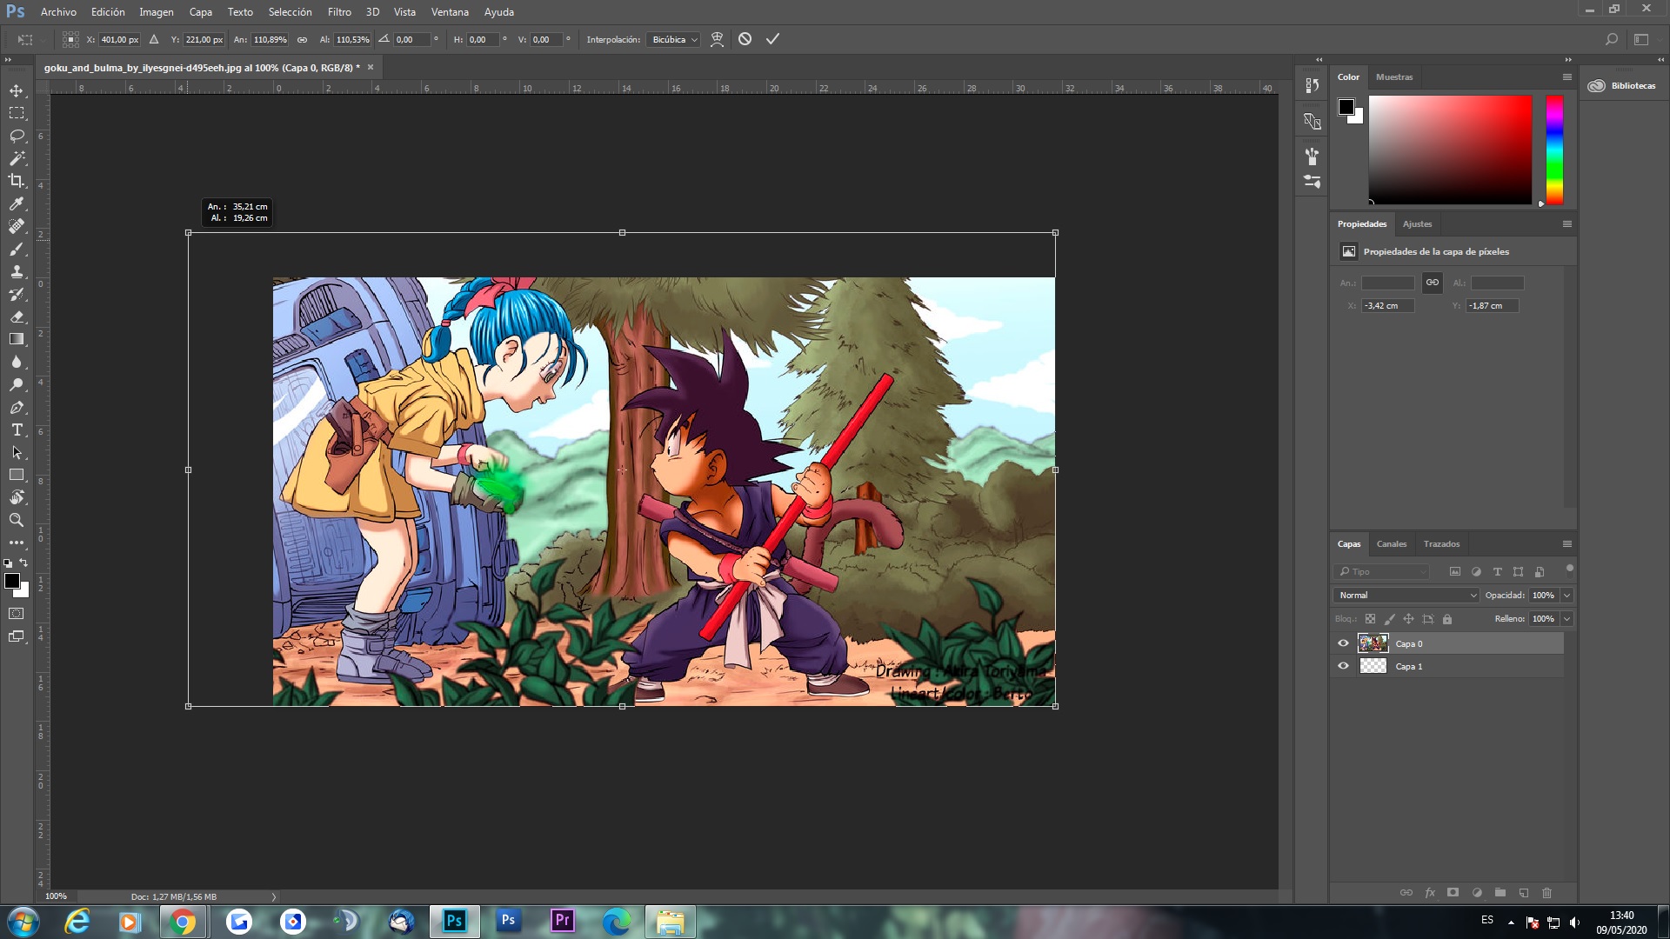Image resolution: width=1670 pixels, height=939 pixels.
Task: Click the delete layer trash icon
Action: (1546, 893)
